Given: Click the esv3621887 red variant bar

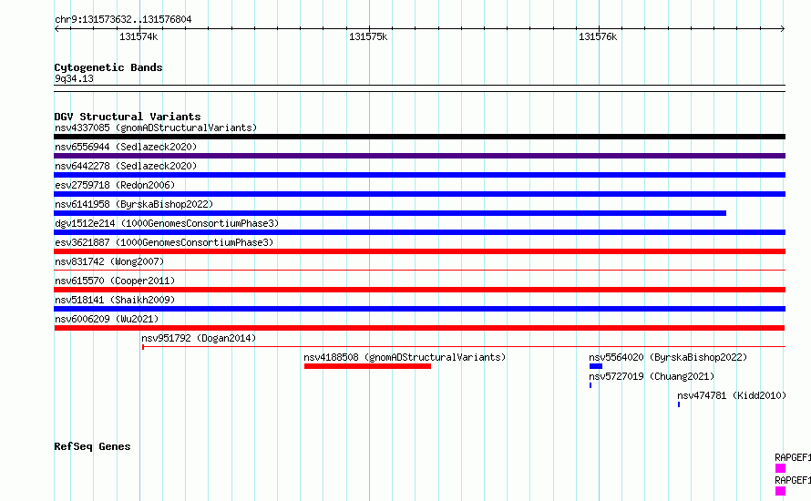Looking at the screenshot, I should tap(419, 251).
